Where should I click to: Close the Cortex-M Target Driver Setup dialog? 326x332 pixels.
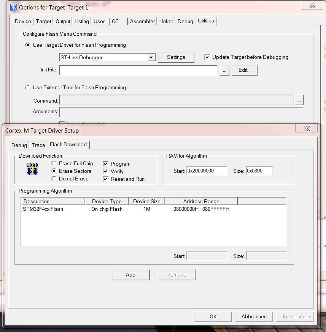(x=307, y=128)
